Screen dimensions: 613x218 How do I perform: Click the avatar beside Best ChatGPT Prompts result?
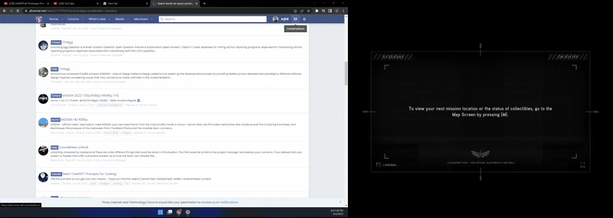pos(43,177)
